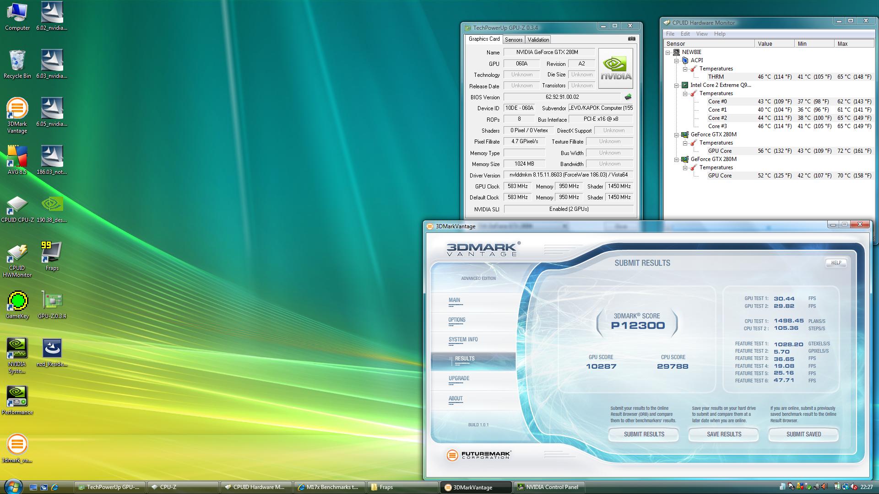Collapse the second GeForce GTX 280M node

coord(676,159)
